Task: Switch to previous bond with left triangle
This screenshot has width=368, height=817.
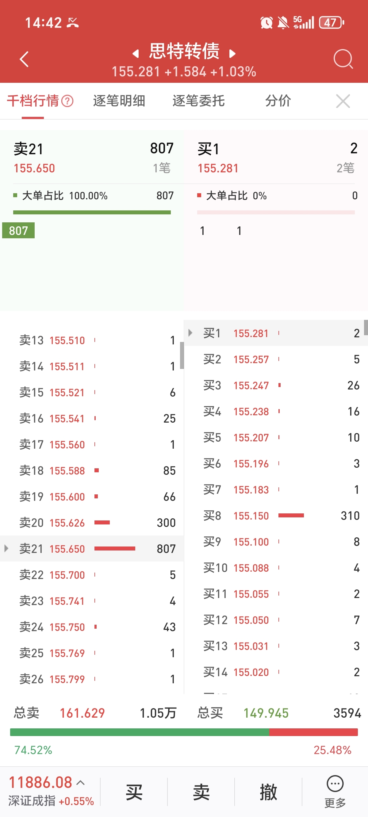Action: 136,54
